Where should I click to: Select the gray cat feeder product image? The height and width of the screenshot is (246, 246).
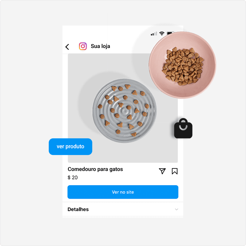pyautogui.click(x=124, y=111)
